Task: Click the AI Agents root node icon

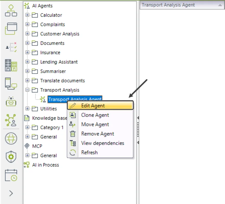Action: [27, 6]
